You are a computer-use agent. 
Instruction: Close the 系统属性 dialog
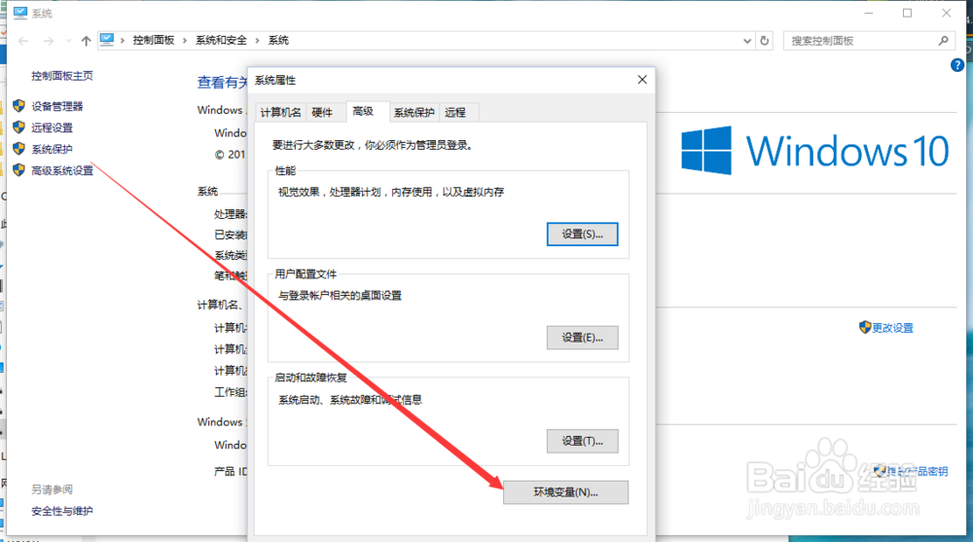pyautogui.click(x=642, y=80)
